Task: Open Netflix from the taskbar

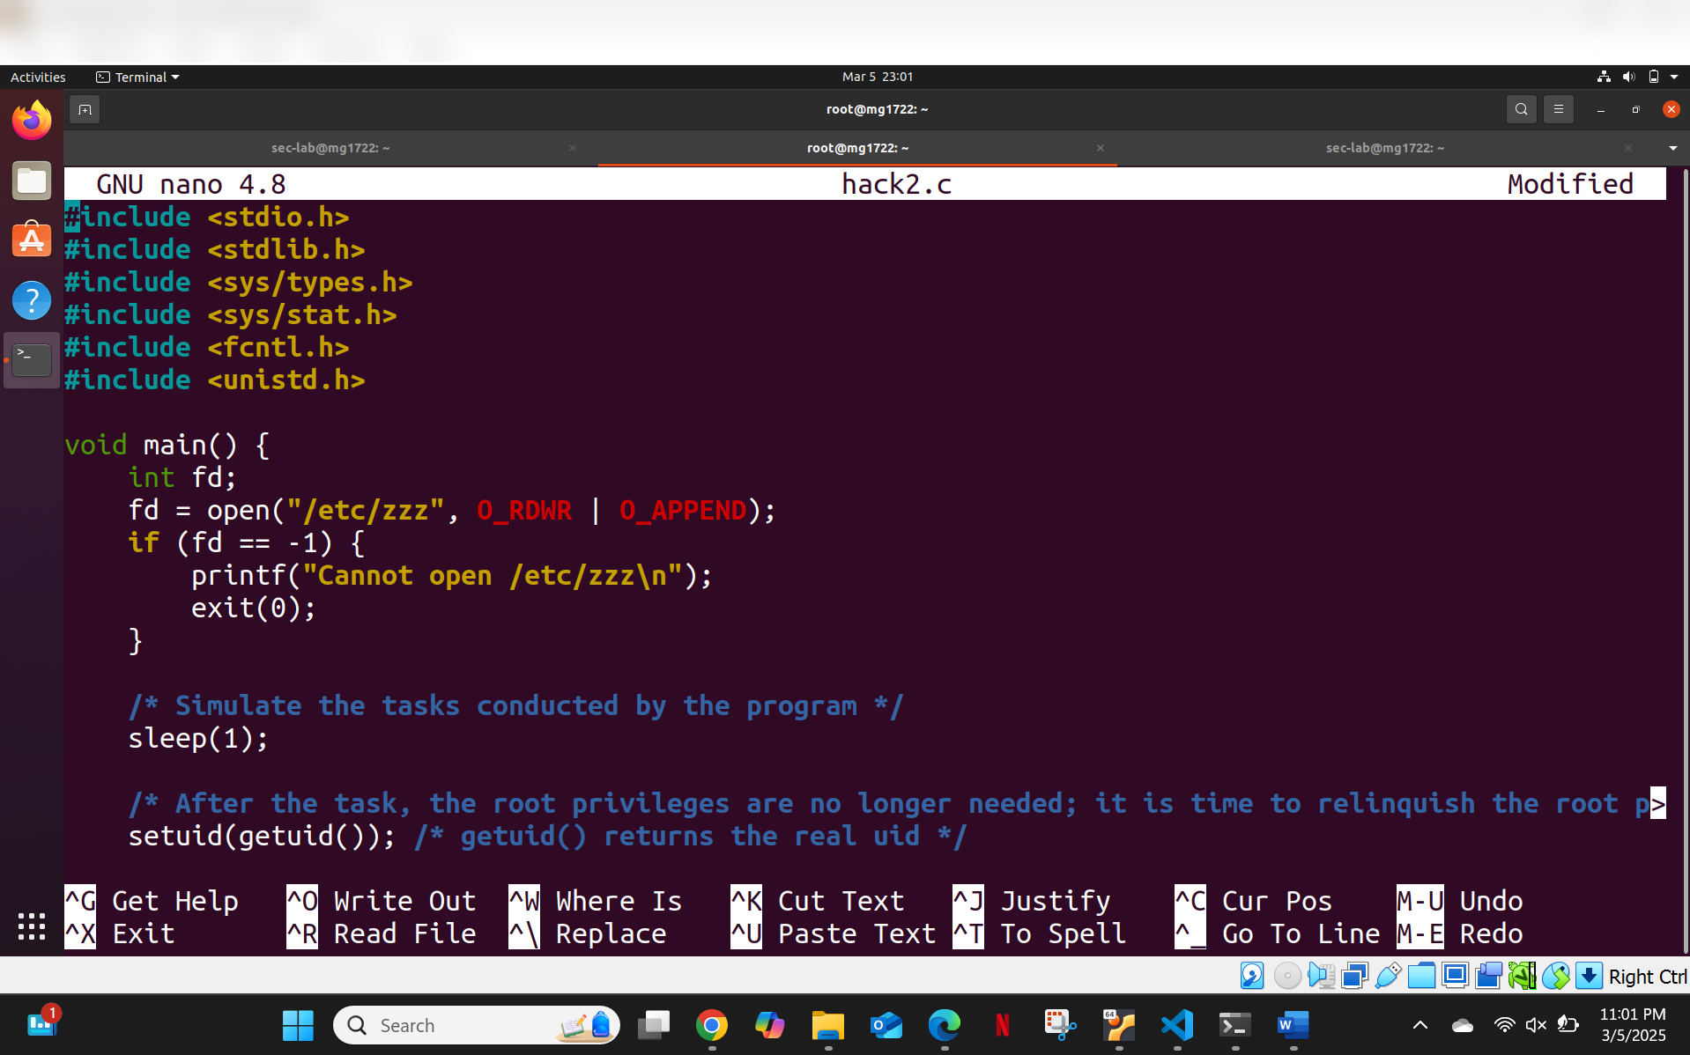Action: coord(1002,1025)
